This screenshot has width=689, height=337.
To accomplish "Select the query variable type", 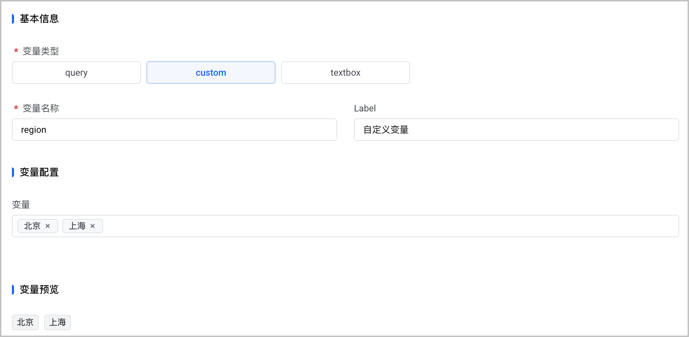I will pos(76,73).
